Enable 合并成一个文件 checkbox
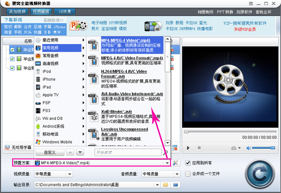 point(188,174)
